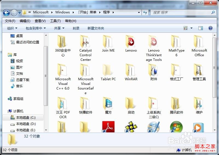The image size is (219, 155).
Task: Open the Tablet PC folder
Action: 108,72
